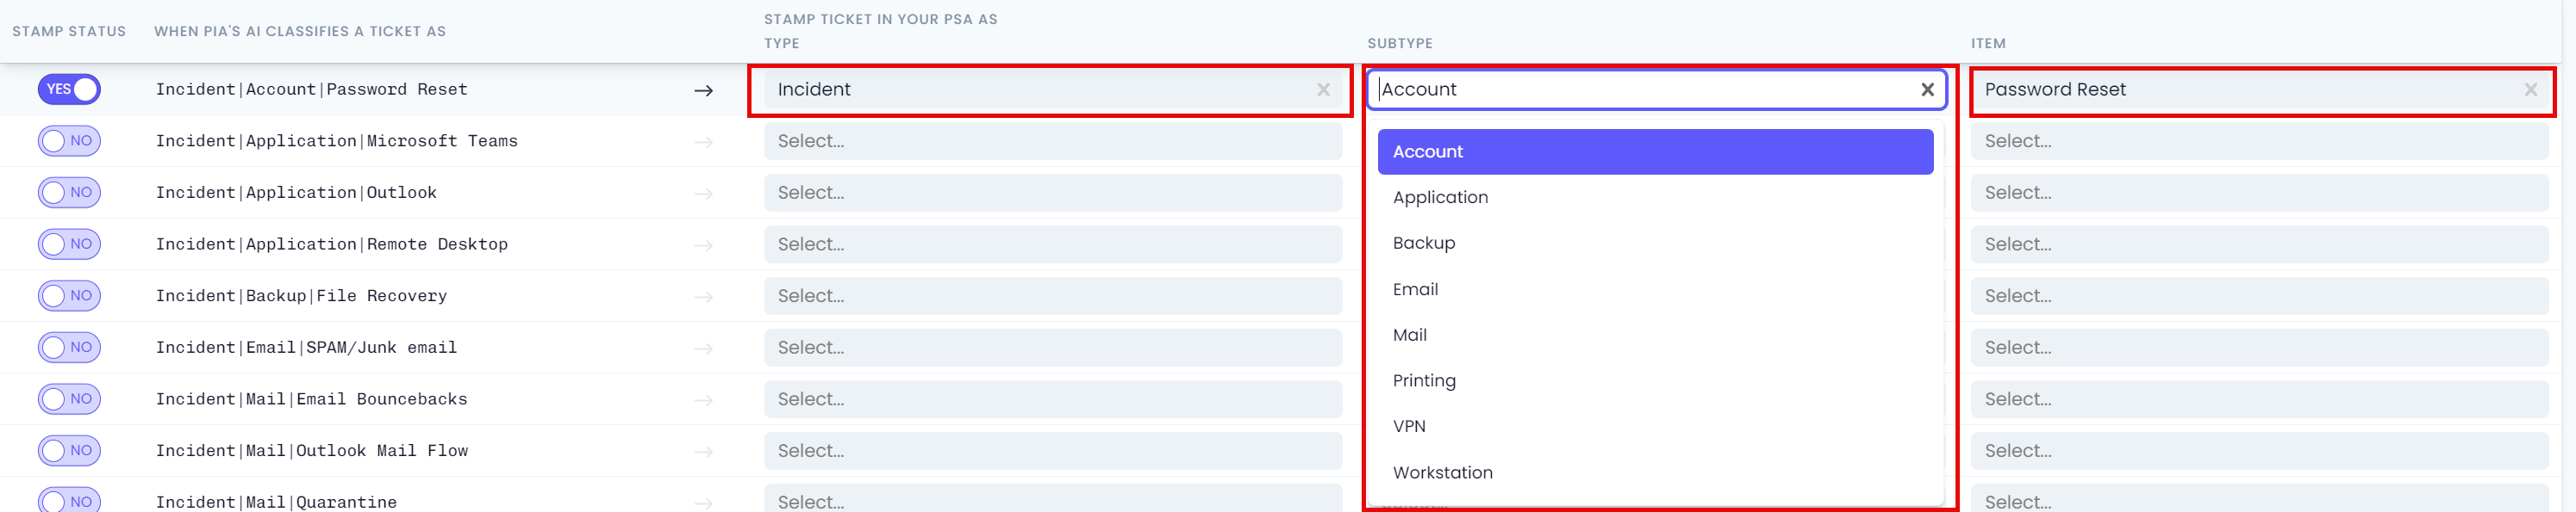Screen dimensions: 2576x512
Task: Open Item dropdown for Outlook Mail Flow row
Action: (2259, 451)
